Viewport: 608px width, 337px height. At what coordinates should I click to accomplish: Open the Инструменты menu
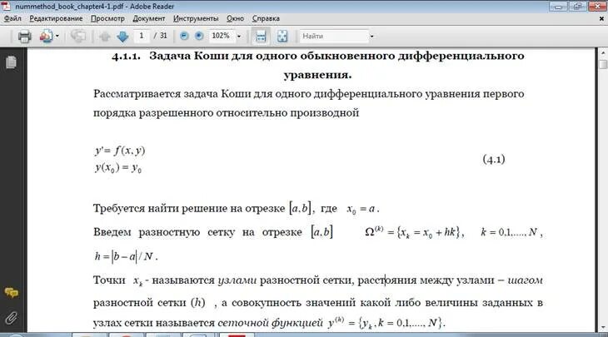[196, 18]
